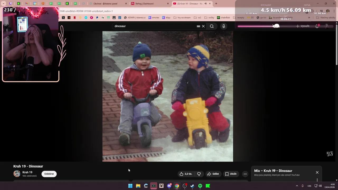Open Discord from the taskbar
This screenshot has width=338, height=190.
169,186
